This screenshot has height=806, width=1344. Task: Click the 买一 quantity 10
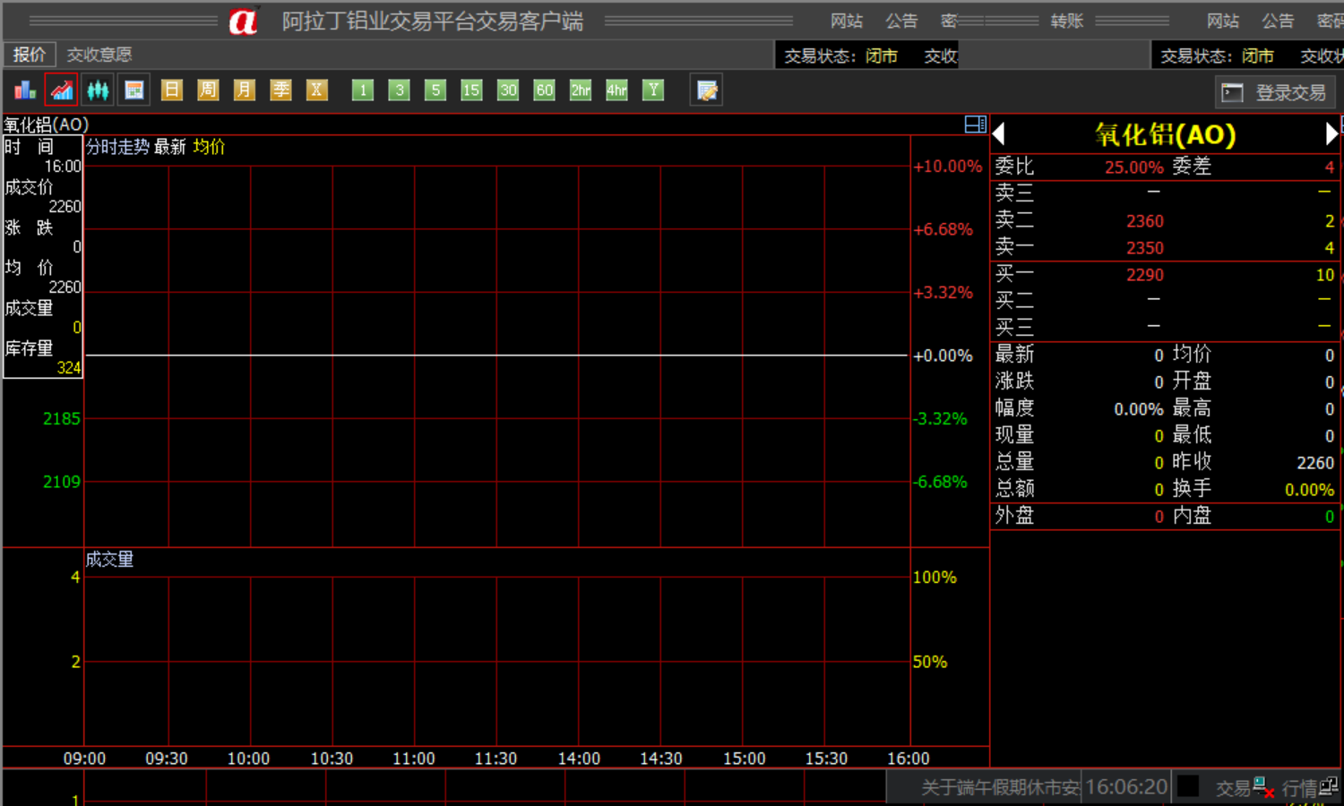pyautogui.click(x=1325, y=275)
